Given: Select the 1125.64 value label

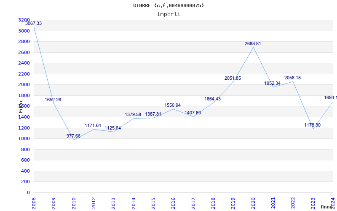Looking at the screenshot, I should coord(112,128).
